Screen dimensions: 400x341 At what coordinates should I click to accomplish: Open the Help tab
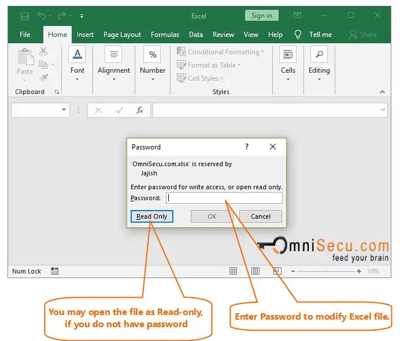click(x=275, y=35)
